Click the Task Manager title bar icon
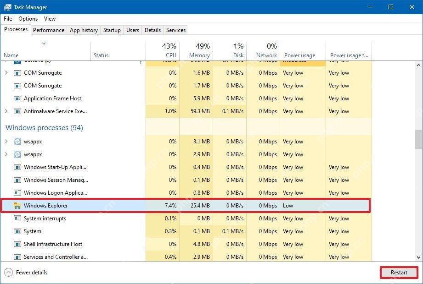The height and width of the screenshot is (284, 423). click(x=7, y=7)
